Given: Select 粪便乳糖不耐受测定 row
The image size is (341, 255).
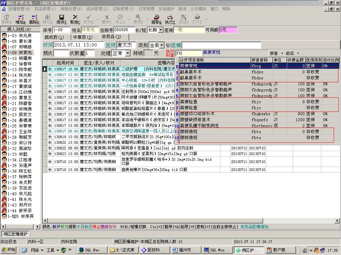Looking at the screenshot, I should (259, 126).
